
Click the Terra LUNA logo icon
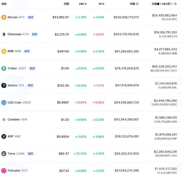4,154
